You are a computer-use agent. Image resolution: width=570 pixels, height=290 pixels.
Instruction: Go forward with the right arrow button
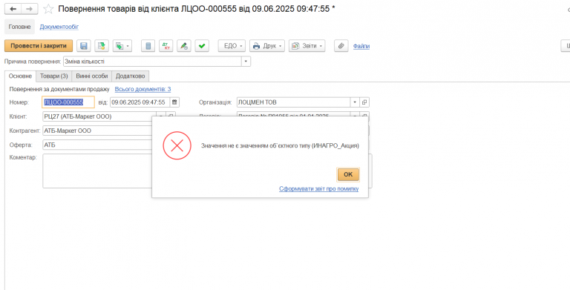tap(30, 9)
